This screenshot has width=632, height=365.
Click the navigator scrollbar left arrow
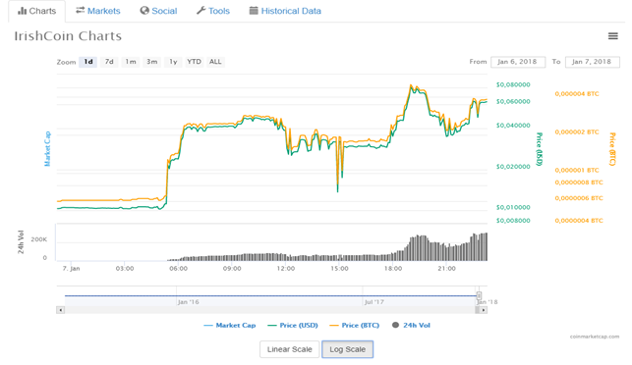pos(61,310)
